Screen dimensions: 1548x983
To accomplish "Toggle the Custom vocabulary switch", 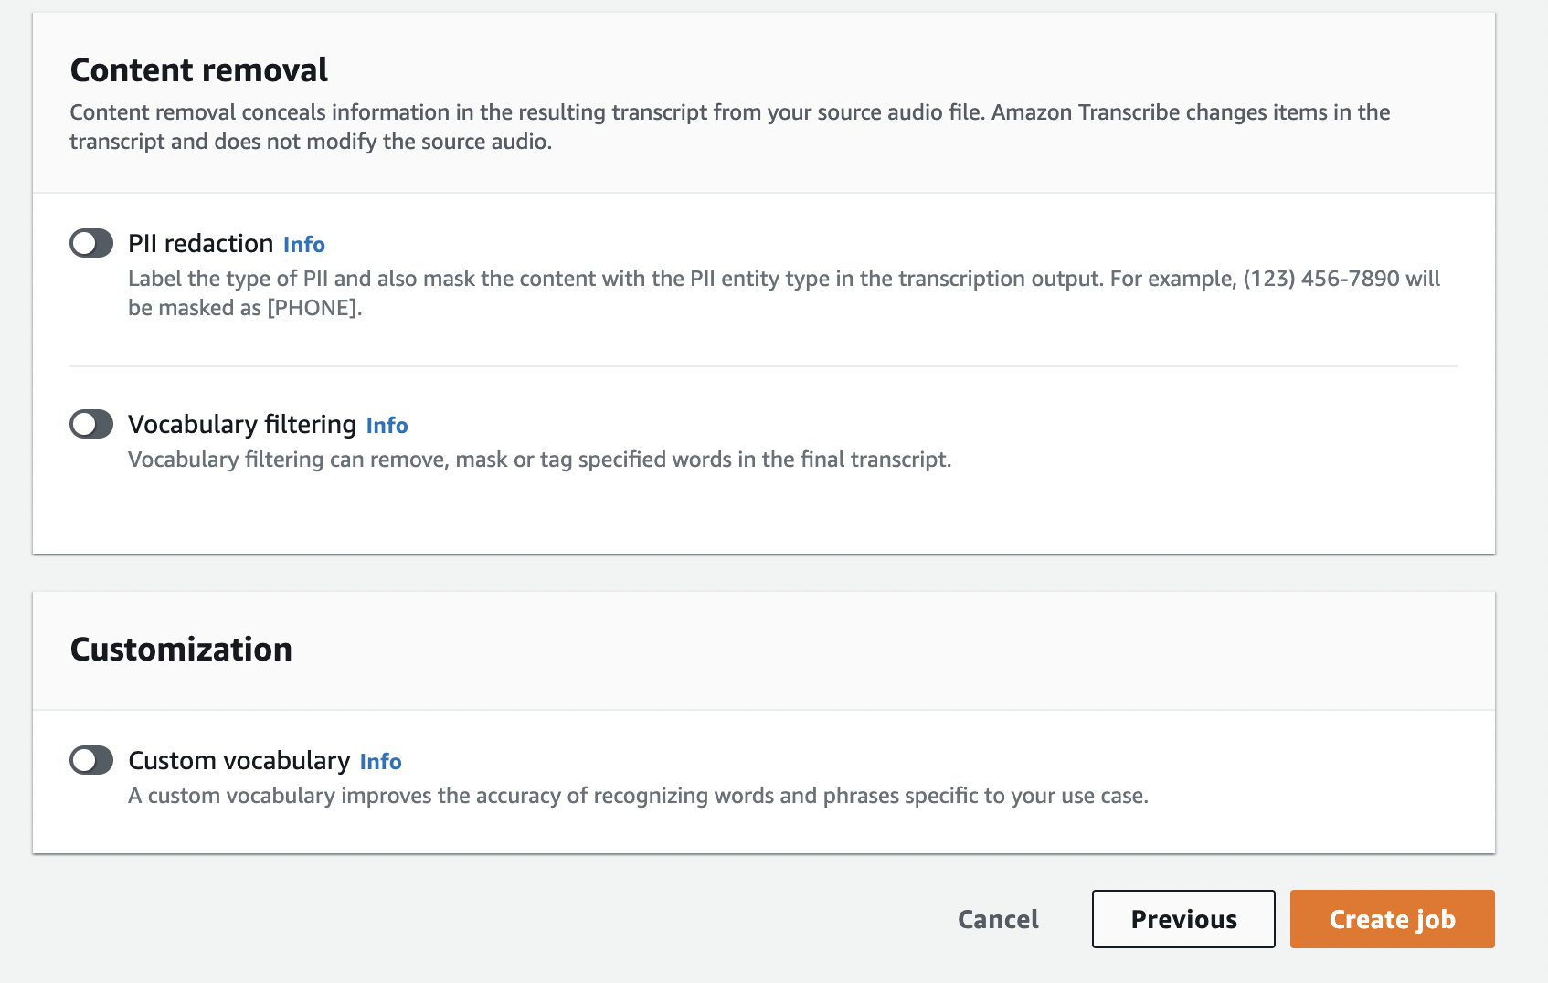I will [x=91, y=761].
